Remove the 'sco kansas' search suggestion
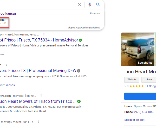 [x=95, y=13]
